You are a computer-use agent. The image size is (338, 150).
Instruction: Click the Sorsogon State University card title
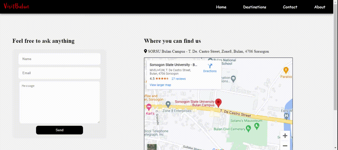pyautogui.click(x=173, y=65)
